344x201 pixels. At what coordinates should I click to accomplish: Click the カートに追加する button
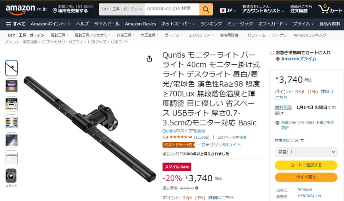tap(306, 165)
